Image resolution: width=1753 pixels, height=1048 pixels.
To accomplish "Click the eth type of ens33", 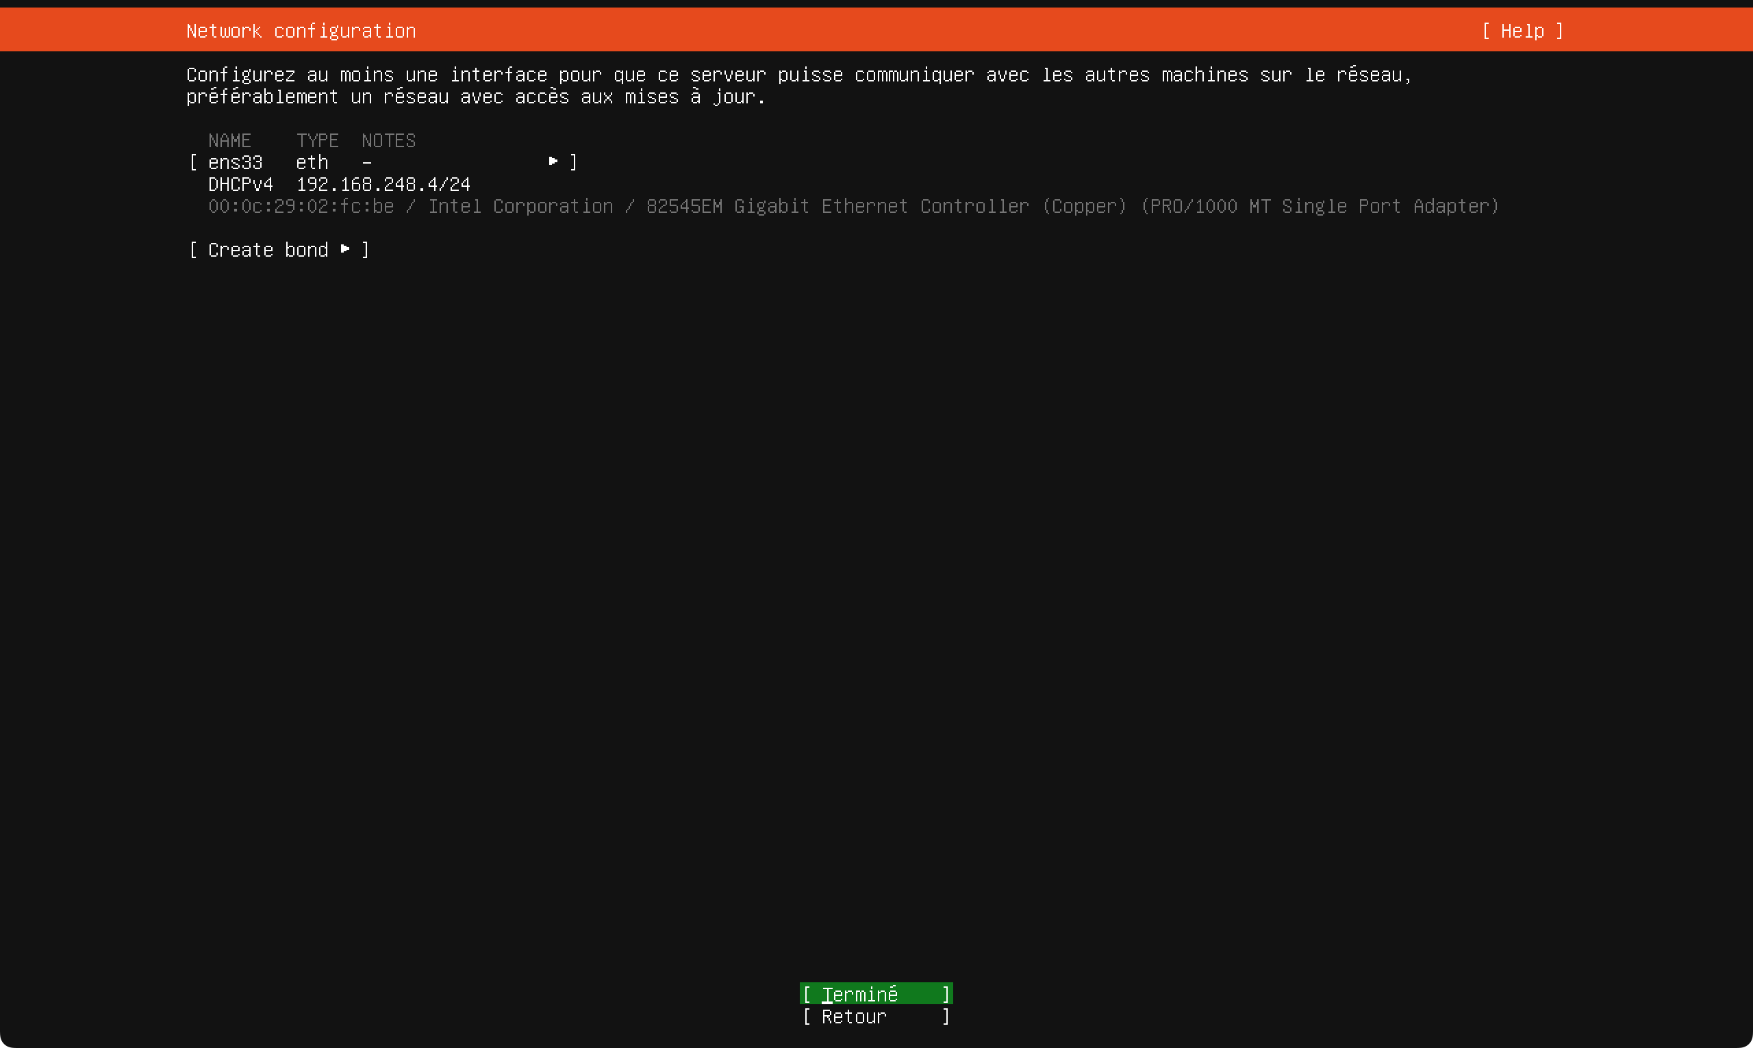I will 312,162.
